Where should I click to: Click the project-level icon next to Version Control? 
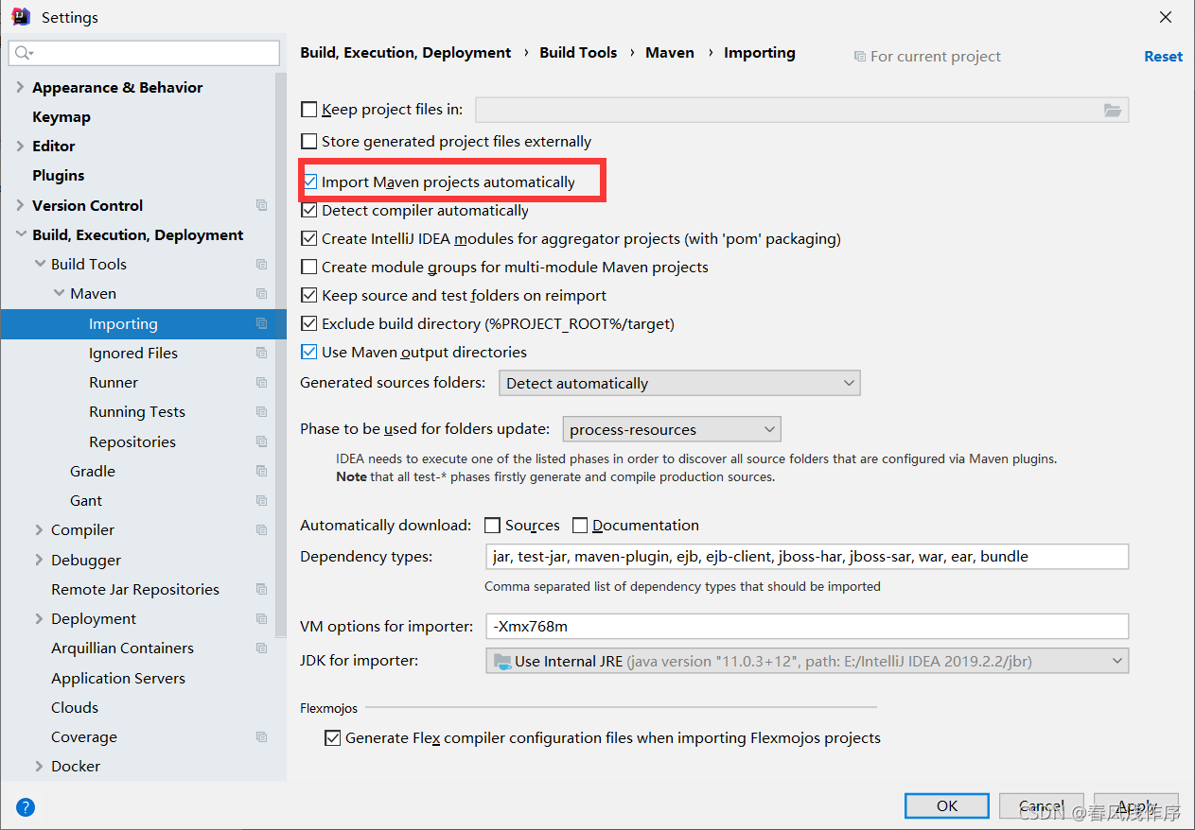coord(262,205)
